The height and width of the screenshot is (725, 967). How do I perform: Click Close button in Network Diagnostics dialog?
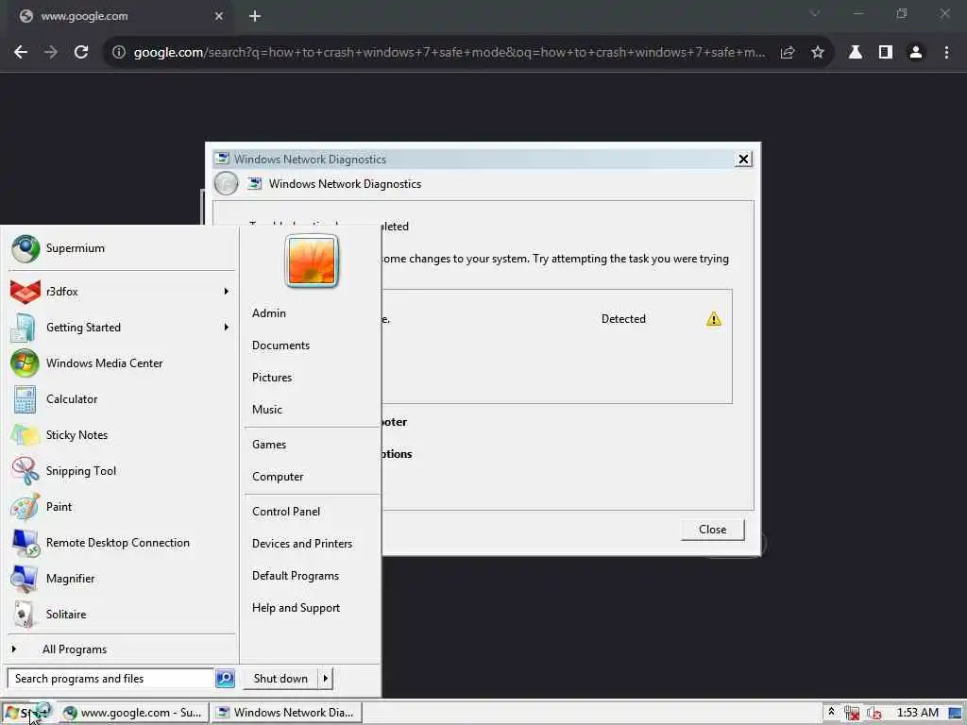pyautogui.click(x=712, y=530)
